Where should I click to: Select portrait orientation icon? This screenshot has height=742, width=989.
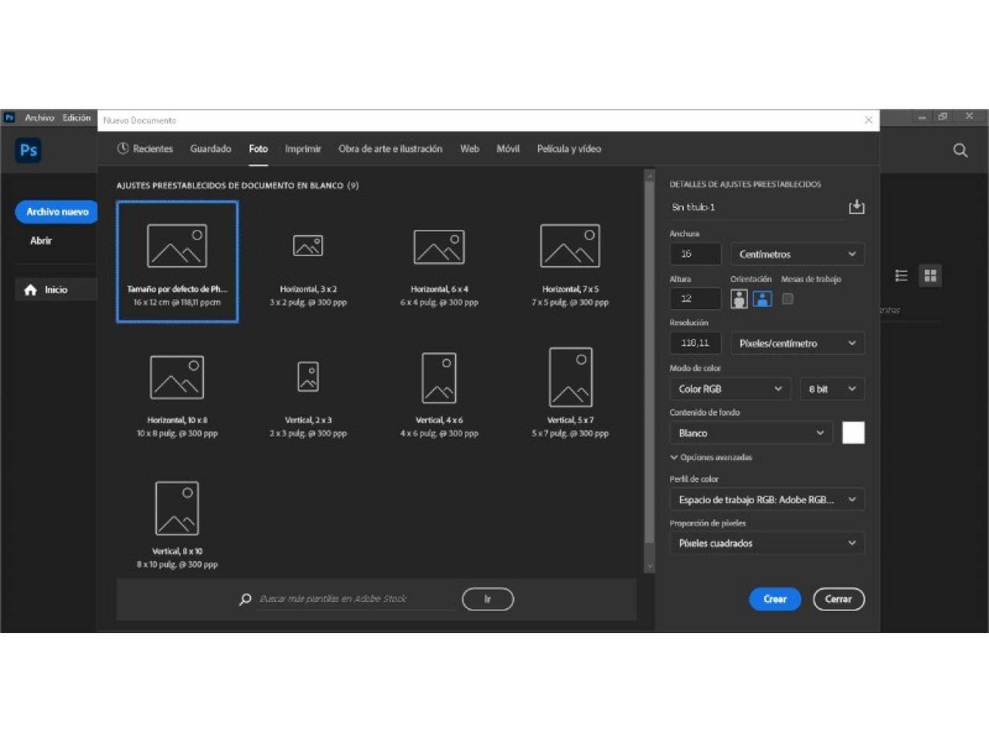(739, 299)
